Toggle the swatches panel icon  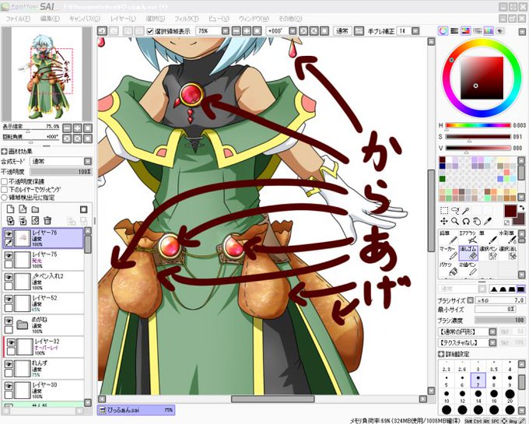coord(489,31)
